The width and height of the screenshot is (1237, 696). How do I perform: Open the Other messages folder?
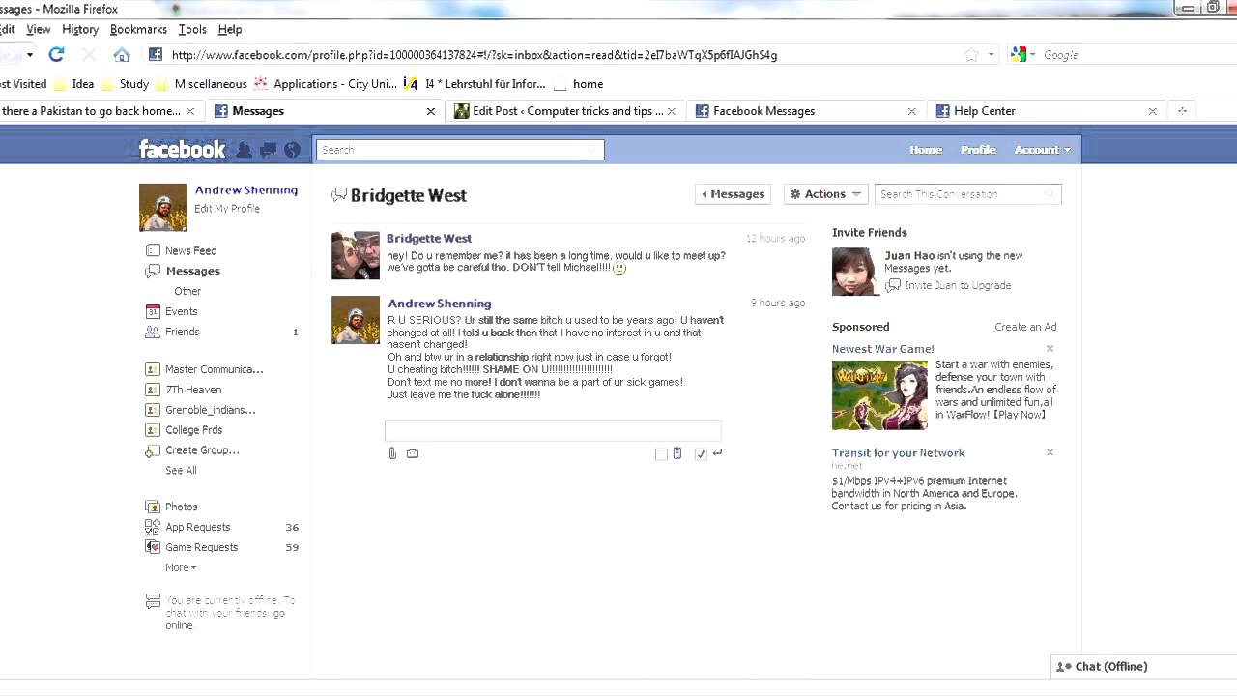click(187, 291)
